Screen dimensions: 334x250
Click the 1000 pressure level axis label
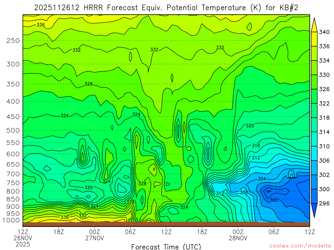coord(11,220)
